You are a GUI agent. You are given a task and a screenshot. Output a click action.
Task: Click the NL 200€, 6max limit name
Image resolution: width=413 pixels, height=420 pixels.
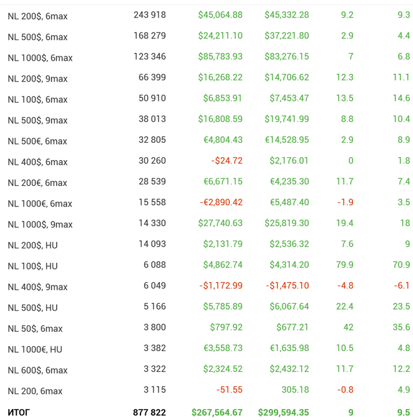pos(37,183)
